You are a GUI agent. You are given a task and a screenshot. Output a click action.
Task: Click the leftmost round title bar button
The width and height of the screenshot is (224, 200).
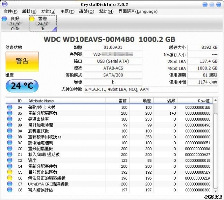(x=205, y=5)
